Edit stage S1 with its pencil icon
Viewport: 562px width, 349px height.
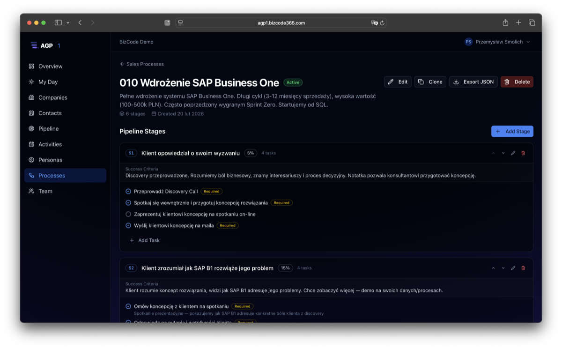pos(513,153)
